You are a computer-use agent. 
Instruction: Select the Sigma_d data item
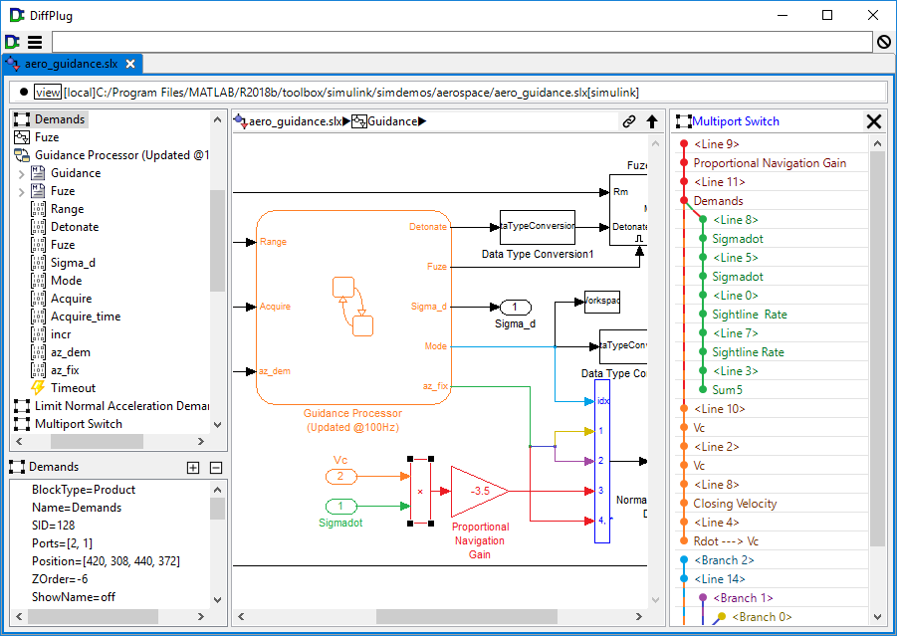(x=73, y=263)
